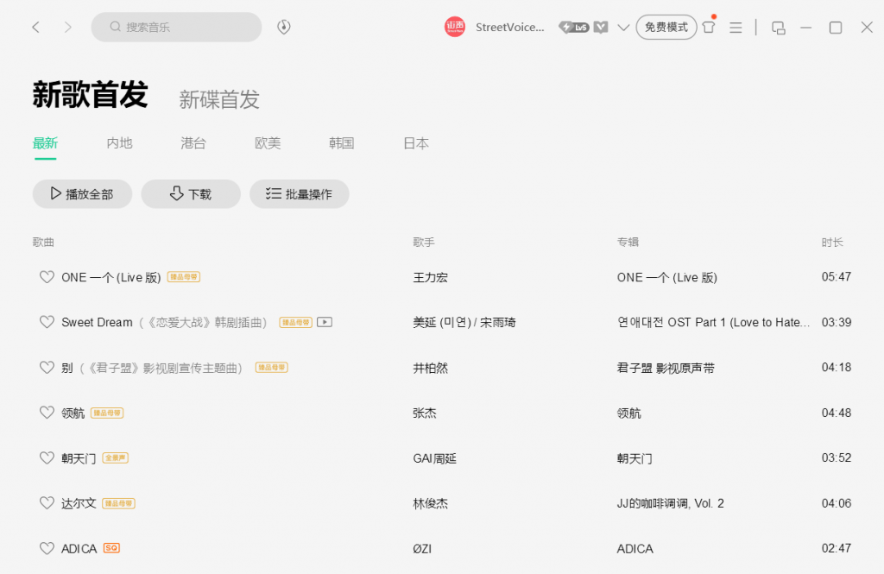Expand the account dropdown chevron
The width and height of the screenshot is (884, 574).
623,28
